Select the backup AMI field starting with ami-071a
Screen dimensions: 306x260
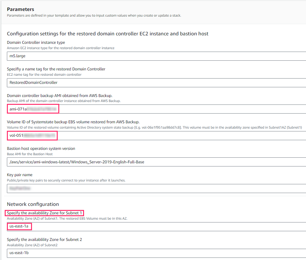tap(32, 109)
